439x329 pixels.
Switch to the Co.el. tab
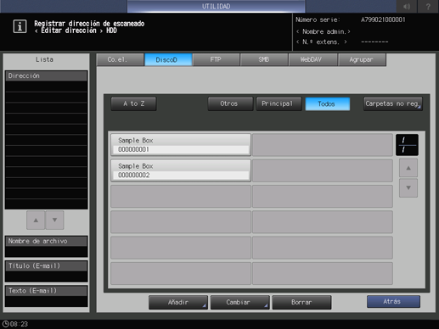click(x=120, y=59)
